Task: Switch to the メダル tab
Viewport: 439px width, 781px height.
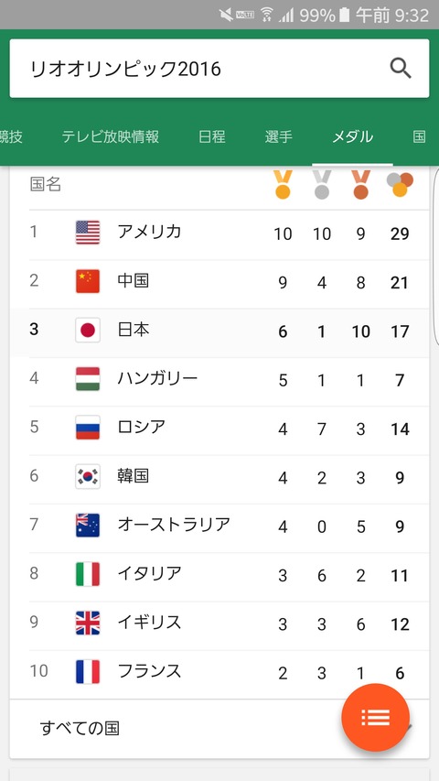Action: 352,136
